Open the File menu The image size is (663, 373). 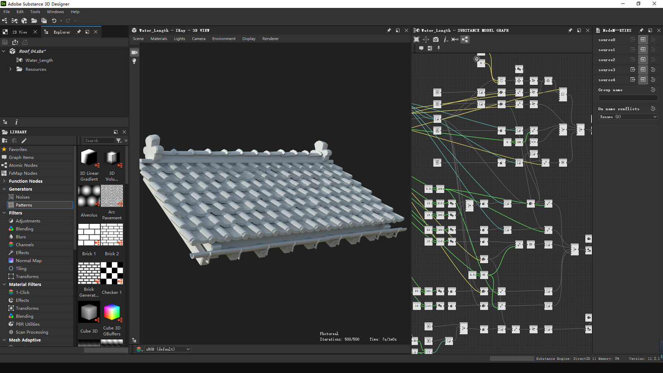tap(7, 12)
